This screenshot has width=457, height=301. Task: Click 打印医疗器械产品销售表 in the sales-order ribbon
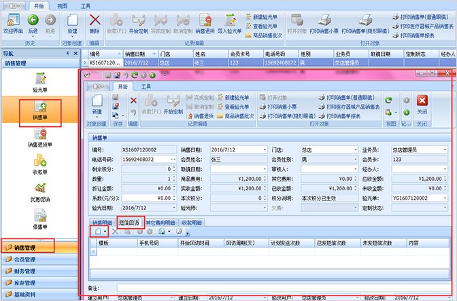tap(349, 107)
